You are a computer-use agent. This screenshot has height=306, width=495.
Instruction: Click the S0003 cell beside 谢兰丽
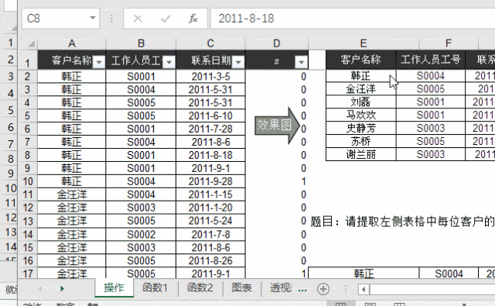click(431, 154)
